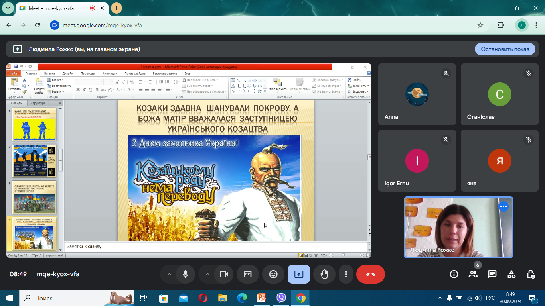Expand camera video settings chevron

tap(207, 274)
